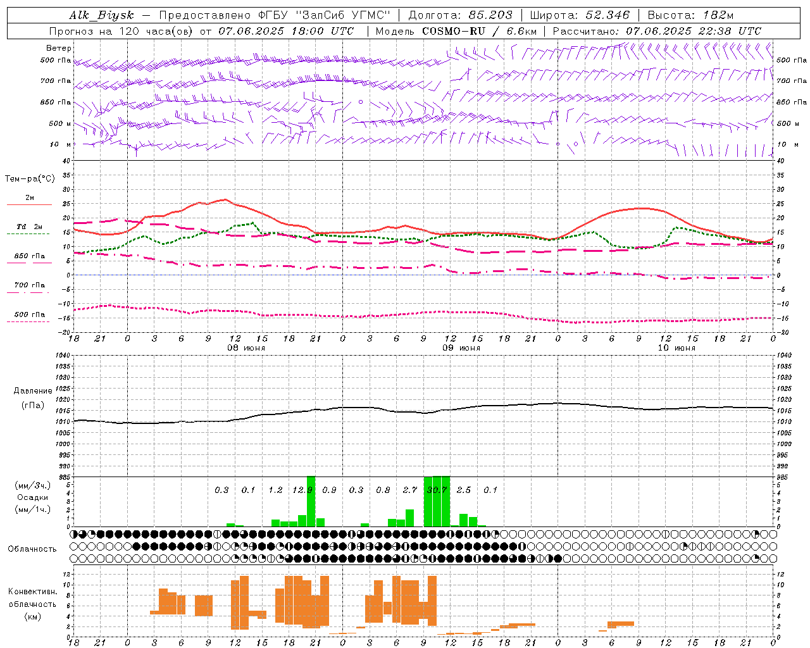Image resolution: width=810 pixels, height=648 pixels.
Task: Click the '10 июня' date label
Action: 676,348
